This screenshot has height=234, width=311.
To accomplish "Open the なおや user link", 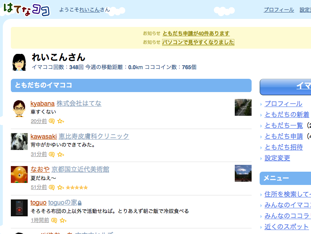I will pyautogui.click(x=40, y=169).
